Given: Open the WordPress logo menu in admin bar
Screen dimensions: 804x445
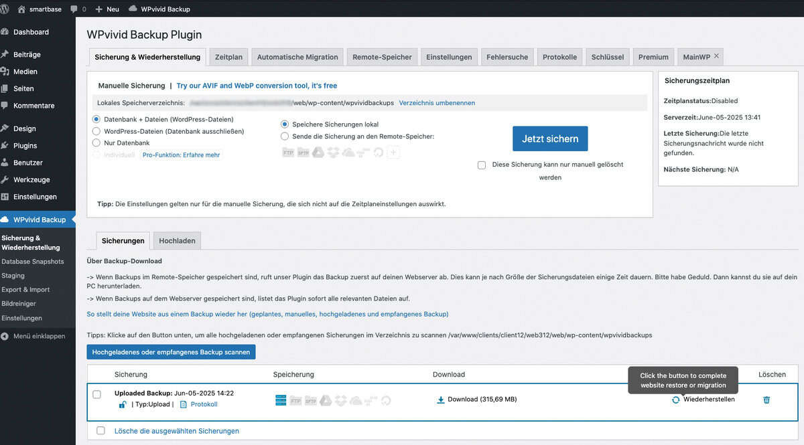Looking at the screenshot, I should pos(5,9).
